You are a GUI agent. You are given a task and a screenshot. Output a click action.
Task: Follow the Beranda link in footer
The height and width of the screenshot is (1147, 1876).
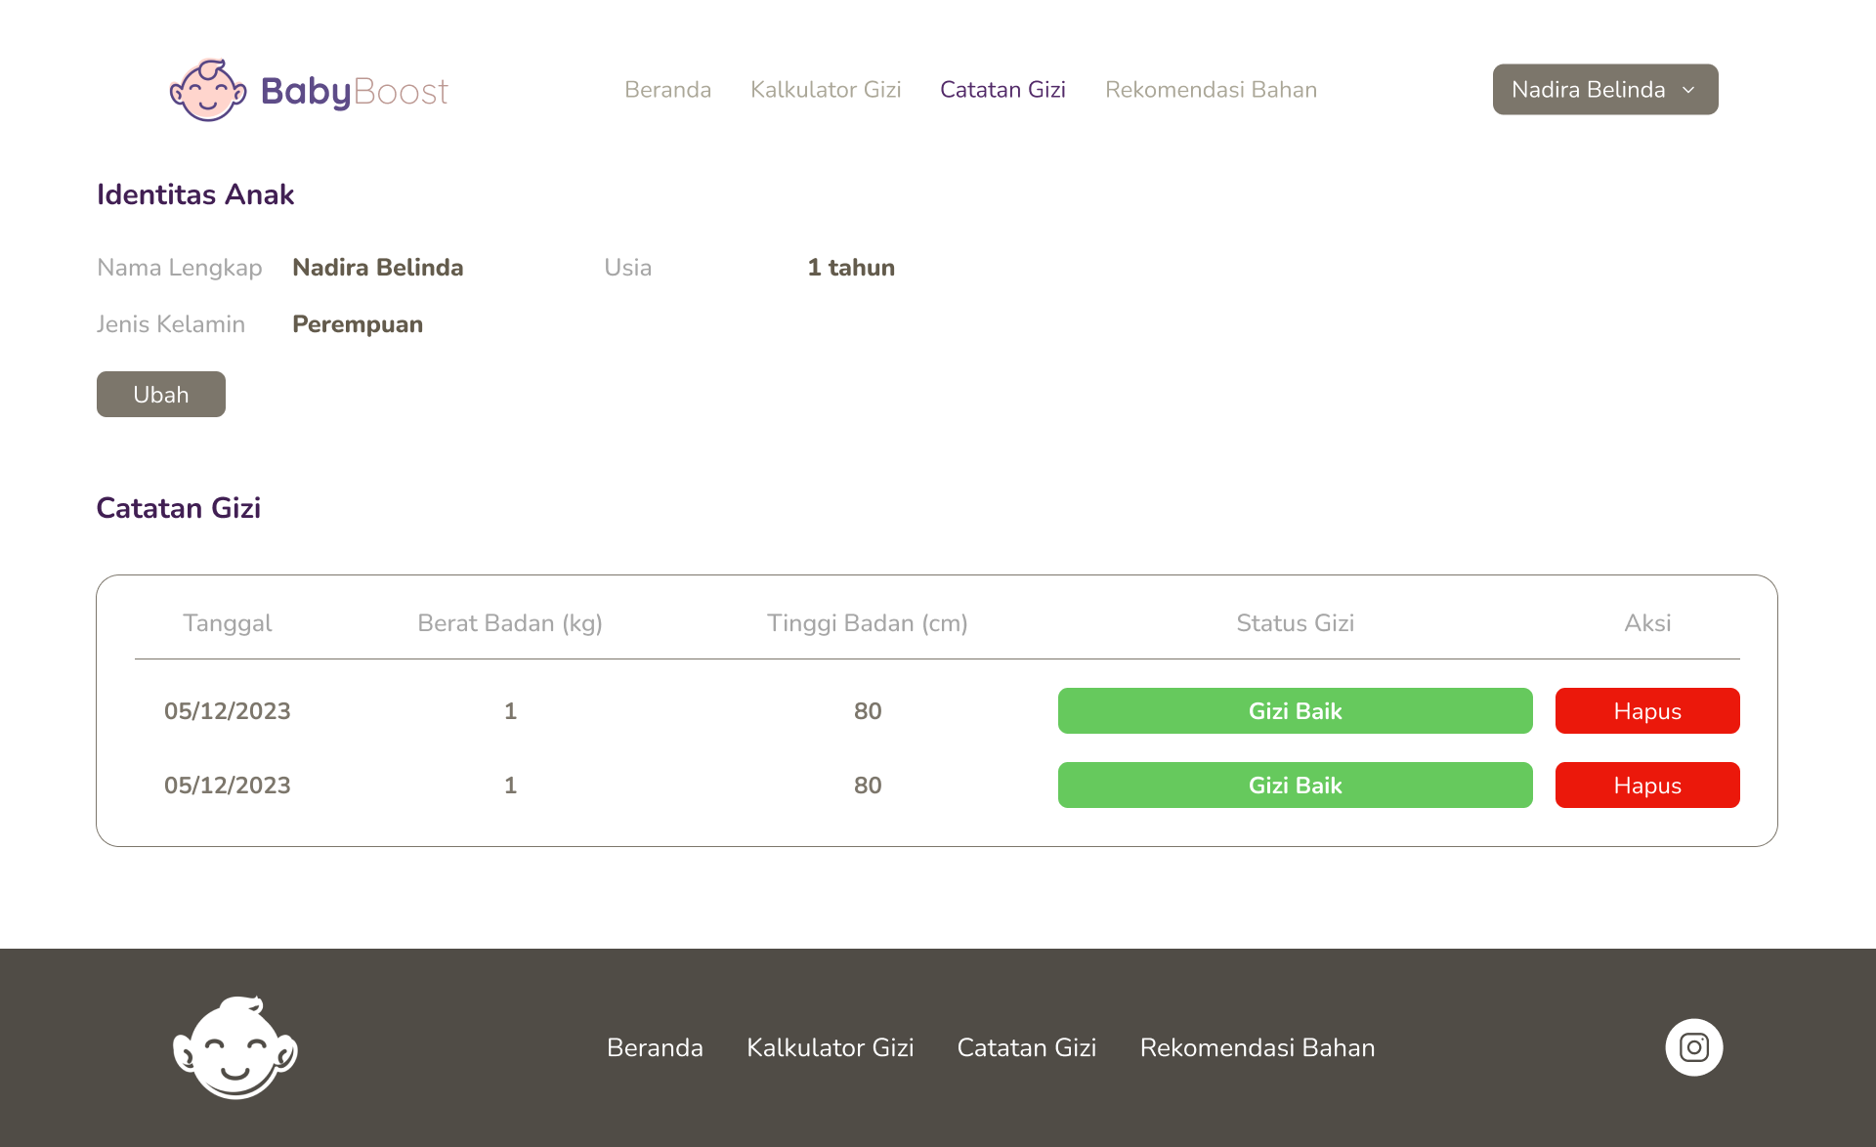[655, 1047]
